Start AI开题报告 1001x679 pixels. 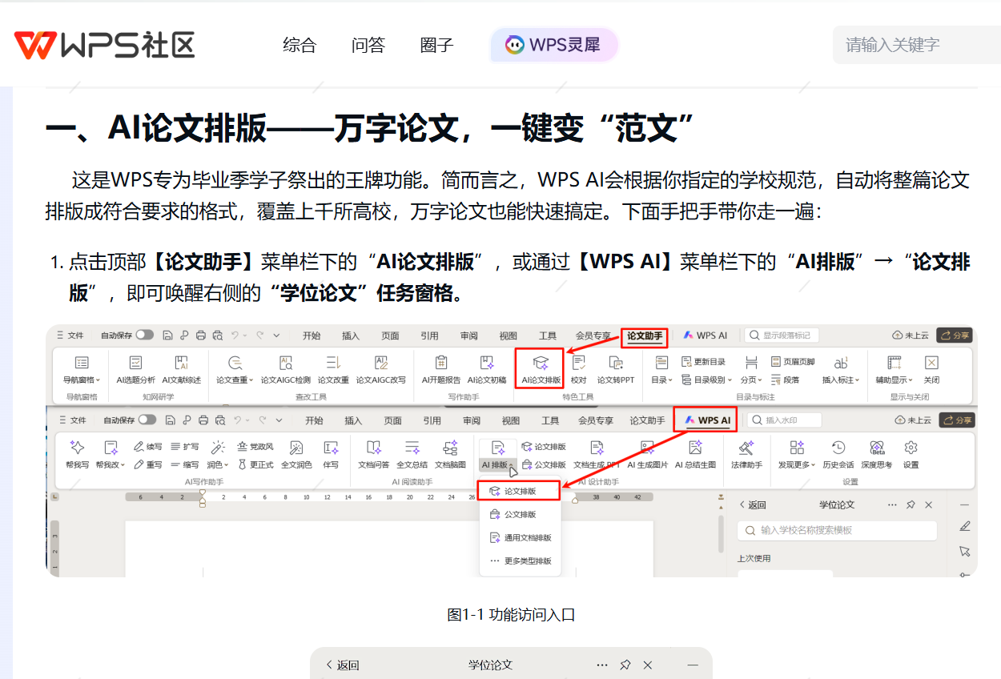[441, 370]
